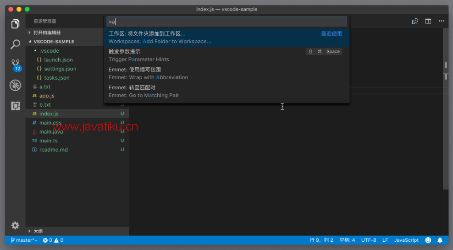The width and height of the screenshot is (453, 250).
Task: Select Trigger Parameter Hints command
Action: (227, 55)
